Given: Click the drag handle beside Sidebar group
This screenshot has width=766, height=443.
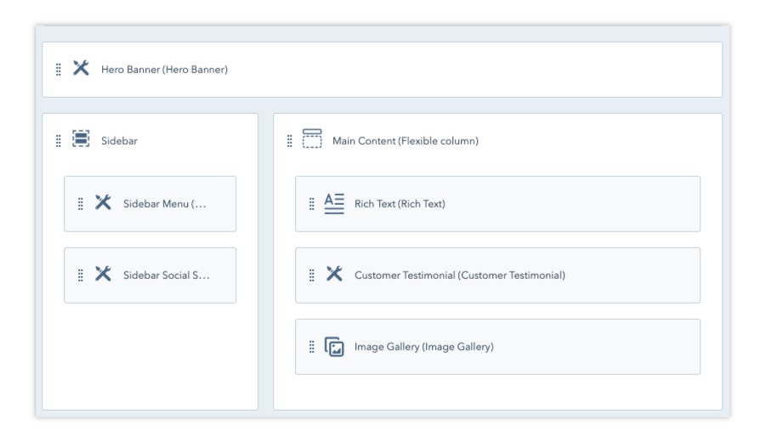Looking at the screenshot, I should coord(58,141).
